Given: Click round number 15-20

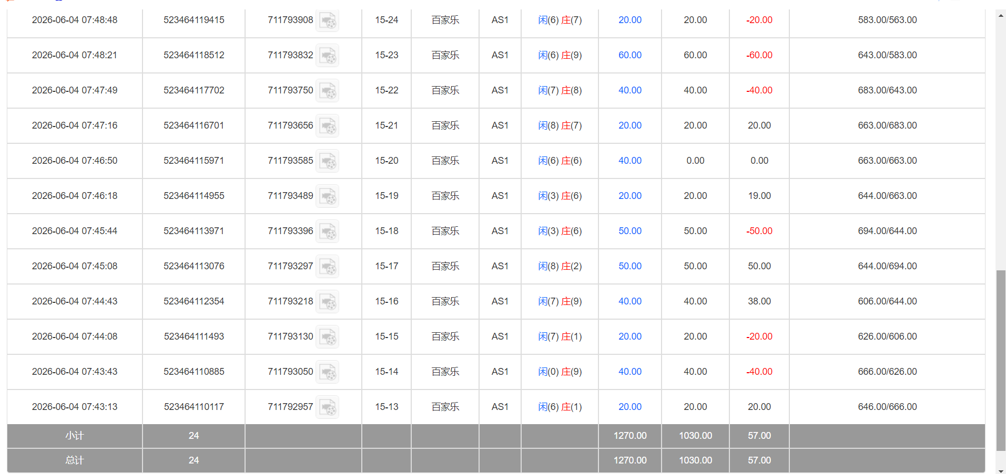Looking at the screenshot, I should coord(387,161).
